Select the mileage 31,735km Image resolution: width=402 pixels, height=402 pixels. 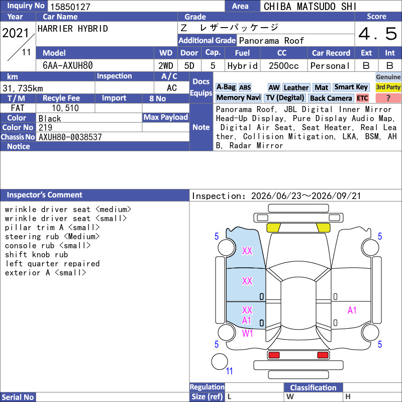tap(23, 88)
